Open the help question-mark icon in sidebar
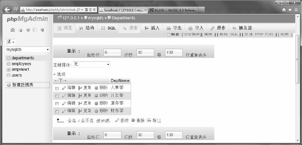 pyautogui.click(x=28, y=30)
